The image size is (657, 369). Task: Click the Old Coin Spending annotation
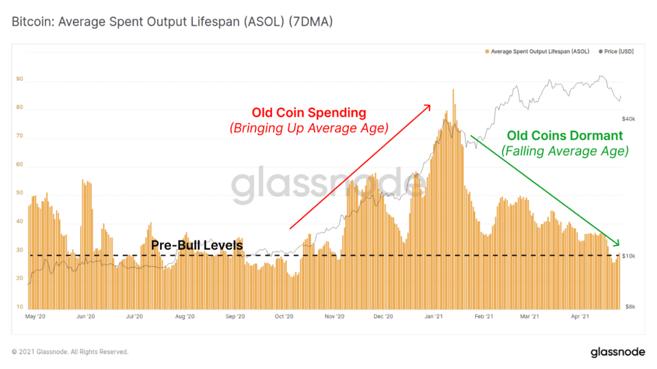click(x=309, y=113)
